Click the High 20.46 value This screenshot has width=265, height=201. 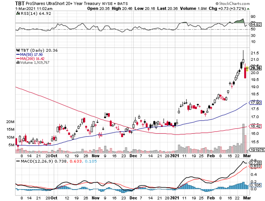pyautogui.click(x=122, y=9)
